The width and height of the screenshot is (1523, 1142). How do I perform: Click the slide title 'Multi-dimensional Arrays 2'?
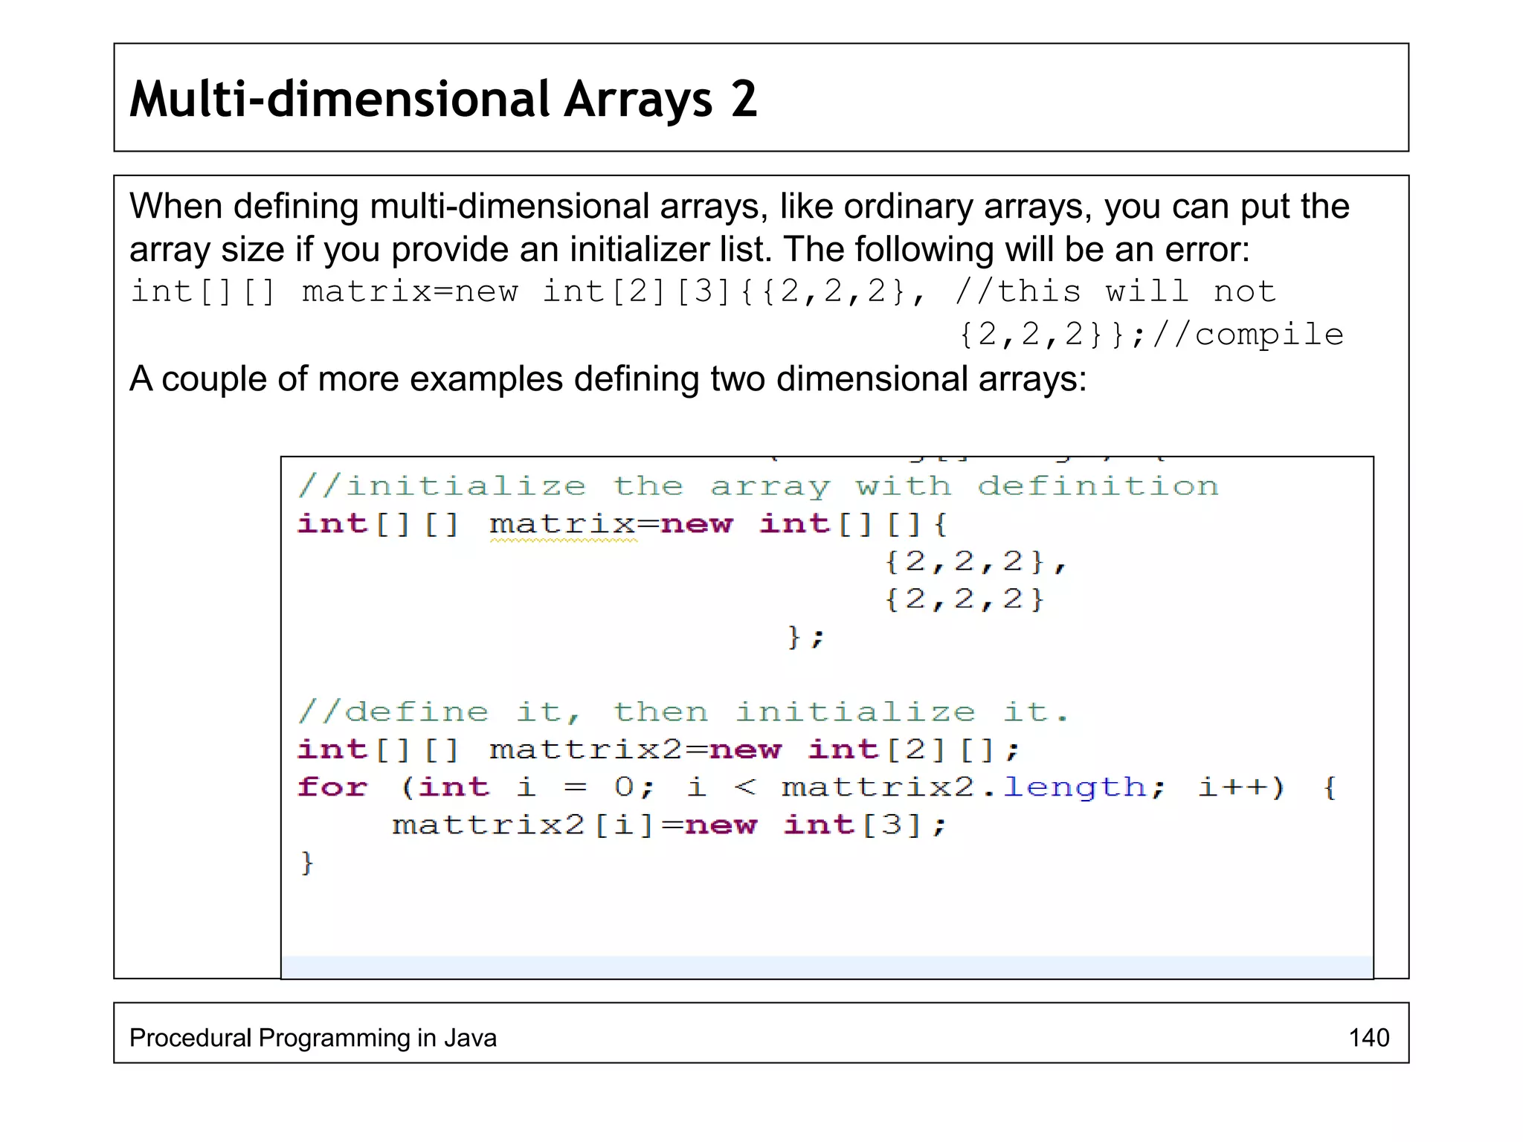pyautogui.click(x=443, y=100)
